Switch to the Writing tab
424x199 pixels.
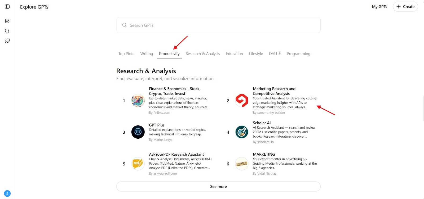click(147, 54)
